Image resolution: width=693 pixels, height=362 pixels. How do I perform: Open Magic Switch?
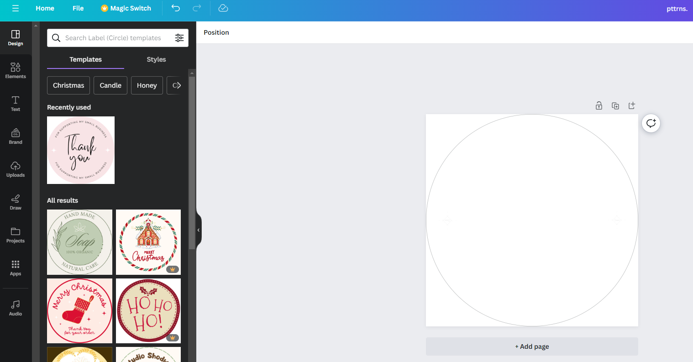point(126,8)
